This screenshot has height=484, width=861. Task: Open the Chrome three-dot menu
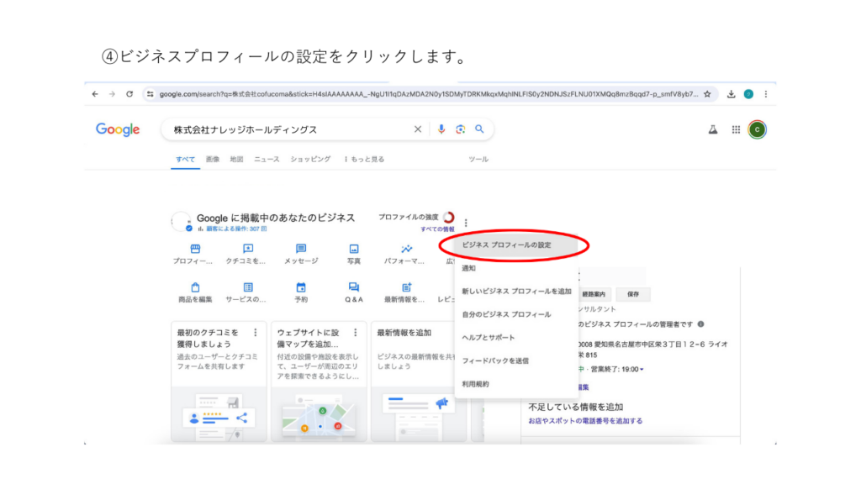pos(766,94)
